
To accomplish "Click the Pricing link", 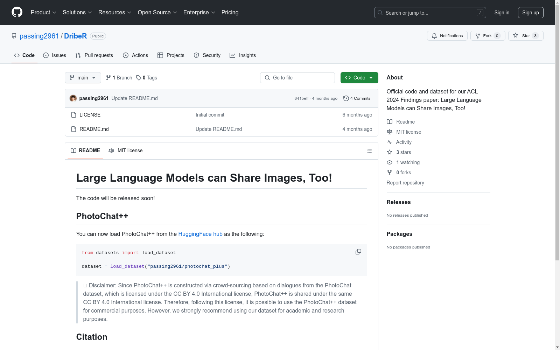I will point(230,12).
